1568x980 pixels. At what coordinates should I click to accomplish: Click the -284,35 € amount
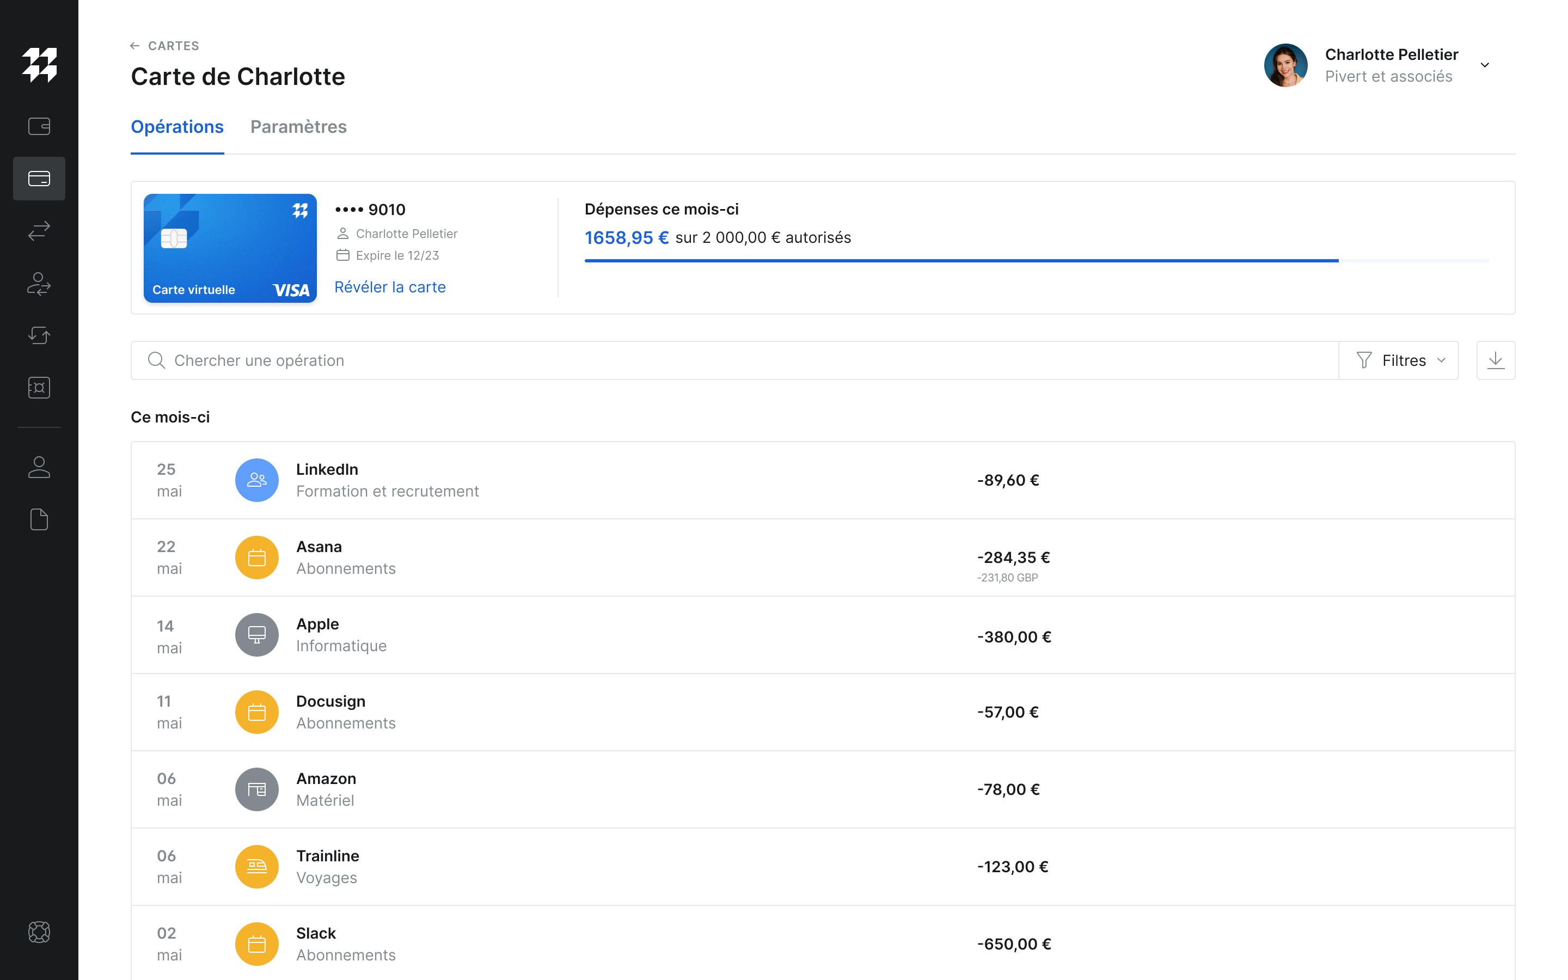(x=1013, y=558)
